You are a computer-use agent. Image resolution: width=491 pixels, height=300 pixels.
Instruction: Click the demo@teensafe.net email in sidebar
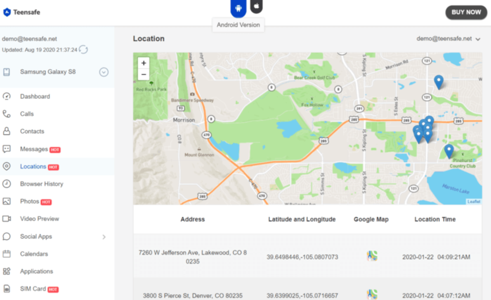tap(29, 39)
